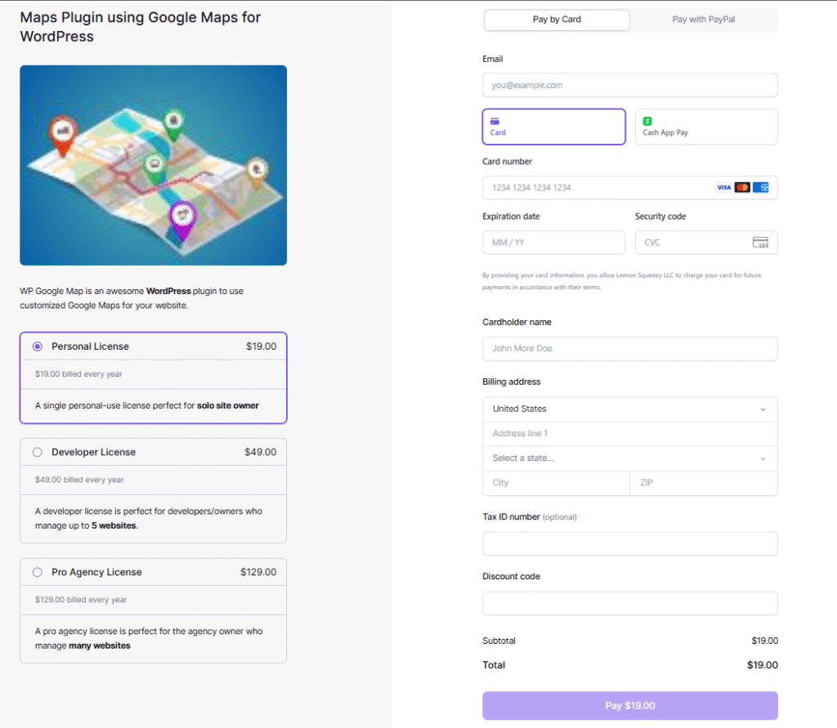The height and width of the screenshot is (728, 837).
Task: Focus the Address line 1 field
Action: coord(630,433)
